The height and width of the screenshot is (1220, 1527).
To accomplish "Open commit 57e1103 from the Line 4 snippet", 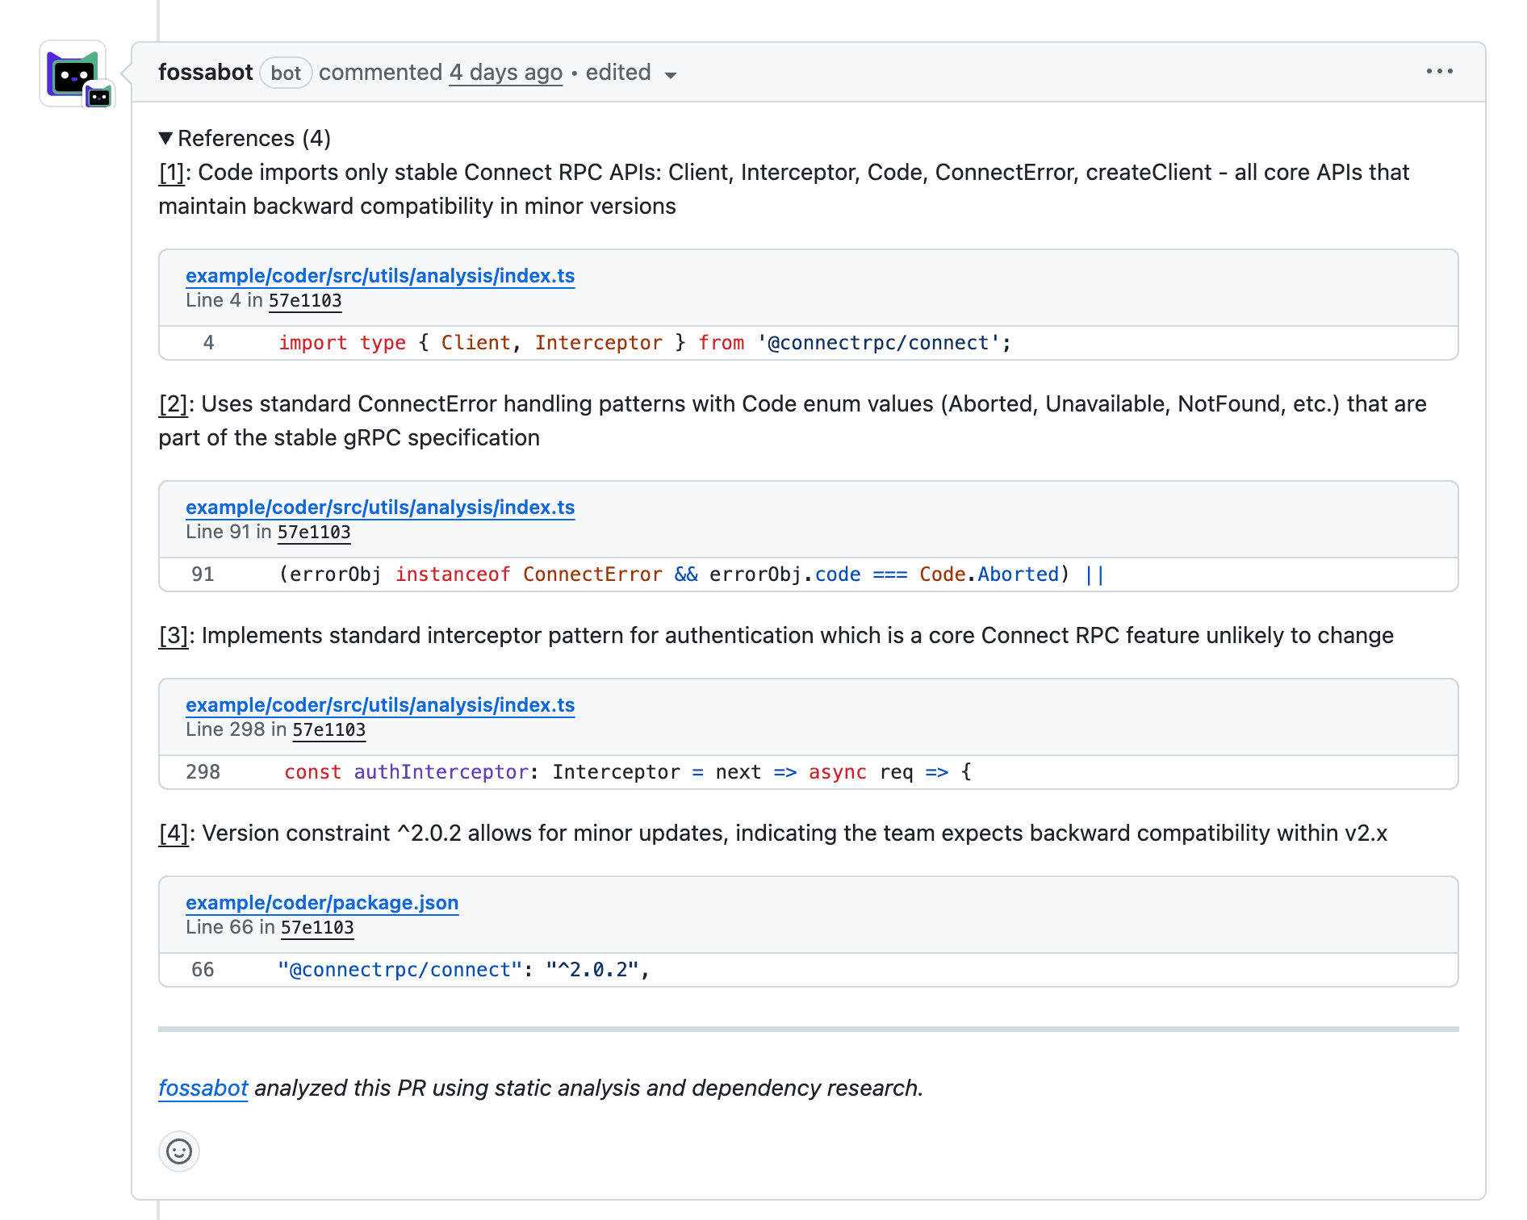I will tap(304, 300).
